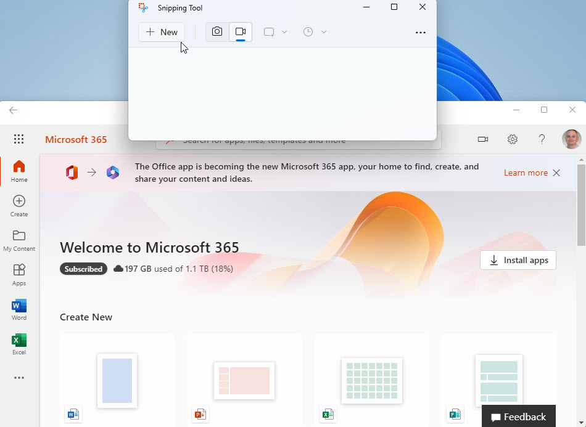Viewport: 586px width, 427px height.
Task: Click the scrollbar down arrow
Action: click(x=581, y=423)
